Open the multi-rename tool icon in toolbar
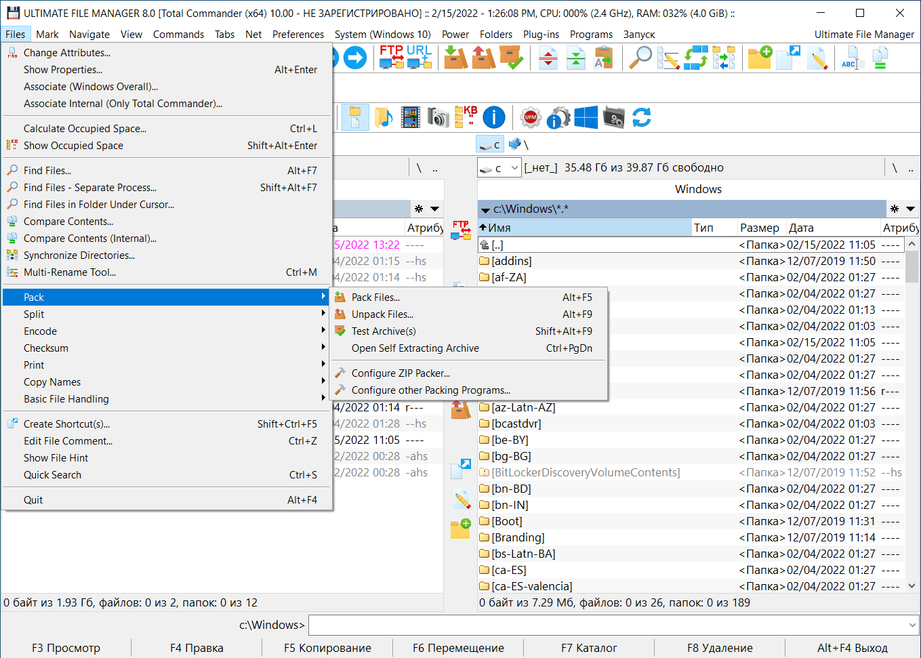This screenshot has width=921, height=658. (668, 58)
